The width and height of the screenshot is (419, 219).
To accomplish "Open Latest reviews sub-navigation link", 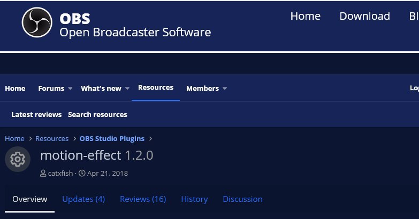I will (36, 114).
